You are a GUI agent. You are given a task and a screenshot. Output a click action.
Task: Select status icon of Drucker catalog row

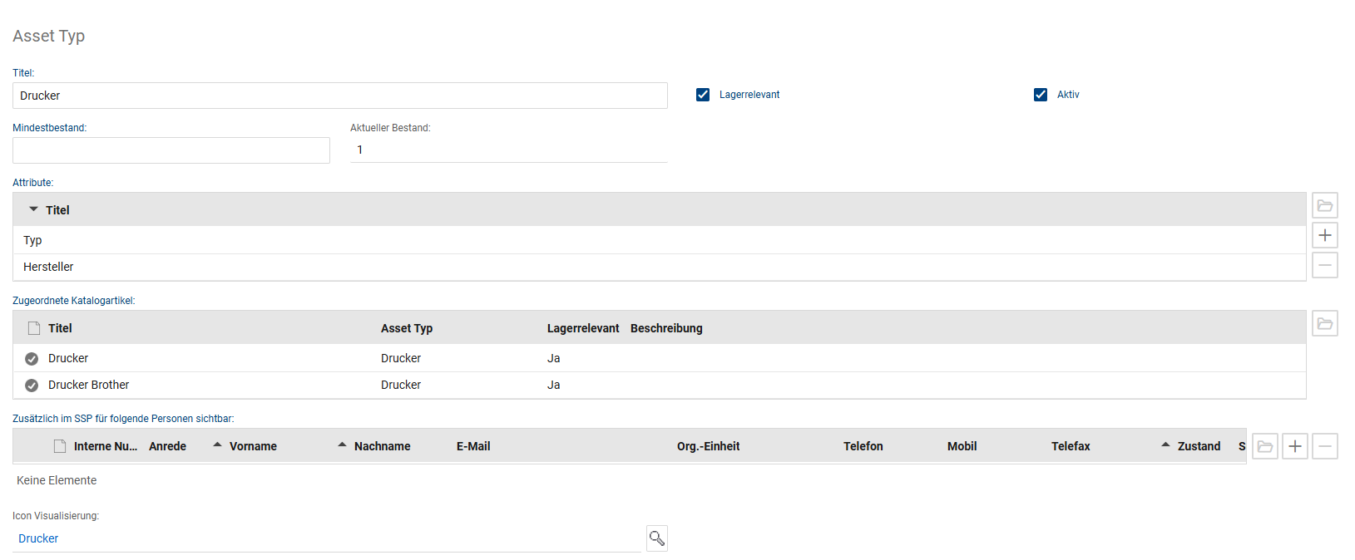32,359
